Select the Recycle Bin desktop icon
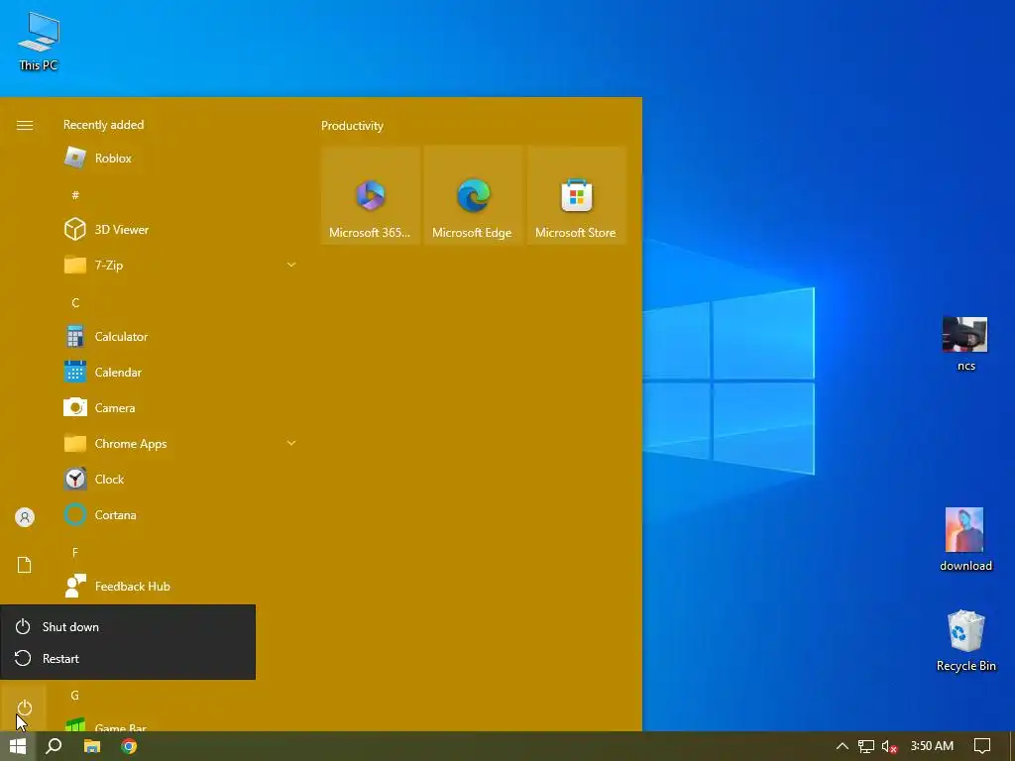Viewport: 1015px width, 761px height. click(965, 641)
